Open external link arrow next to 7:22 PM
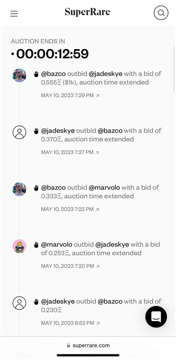Viewport: 176px width, 360px height. 97,209
